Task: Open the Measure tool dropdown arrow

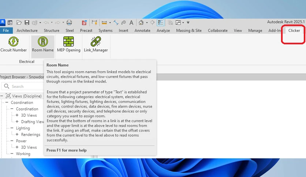Action: tap(110, 23)
